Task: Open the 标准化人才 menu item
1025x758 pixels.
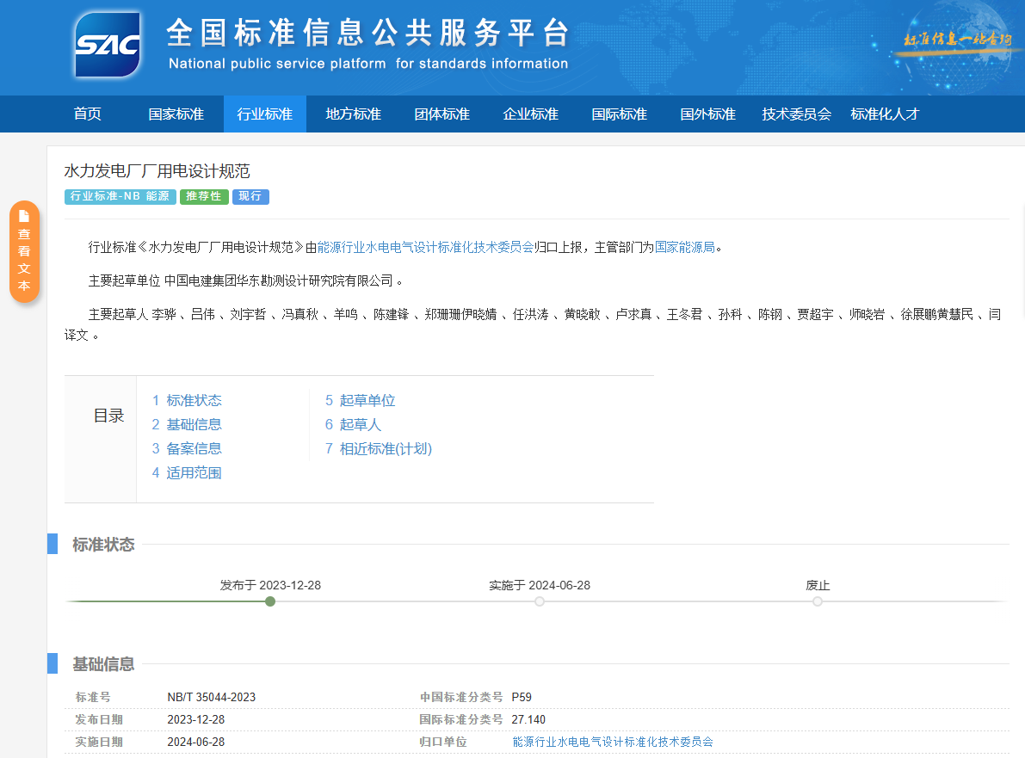Action: pos(885,114)
